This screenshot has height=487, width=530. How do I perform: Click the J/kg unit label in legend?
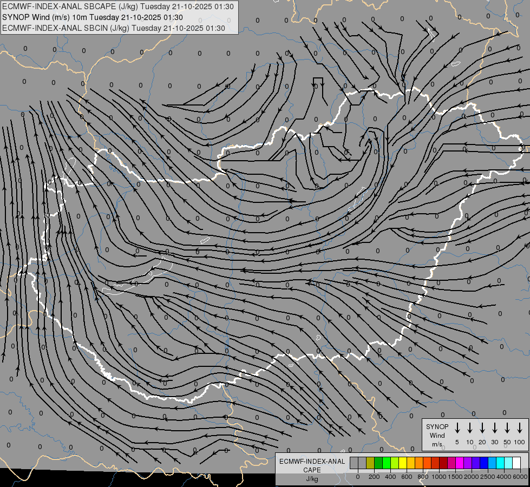312,479
